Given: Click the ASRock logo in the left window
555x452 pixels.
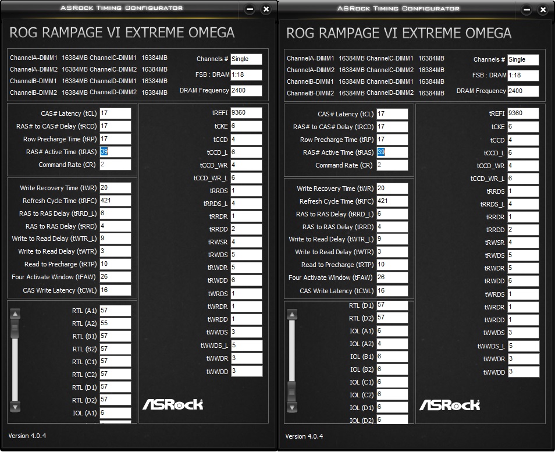Looking at the screenshot, I should [x=173, y=404].
